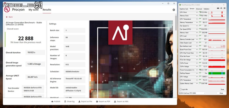Click the GPU-Z refresh icon

tap(221, 8)
